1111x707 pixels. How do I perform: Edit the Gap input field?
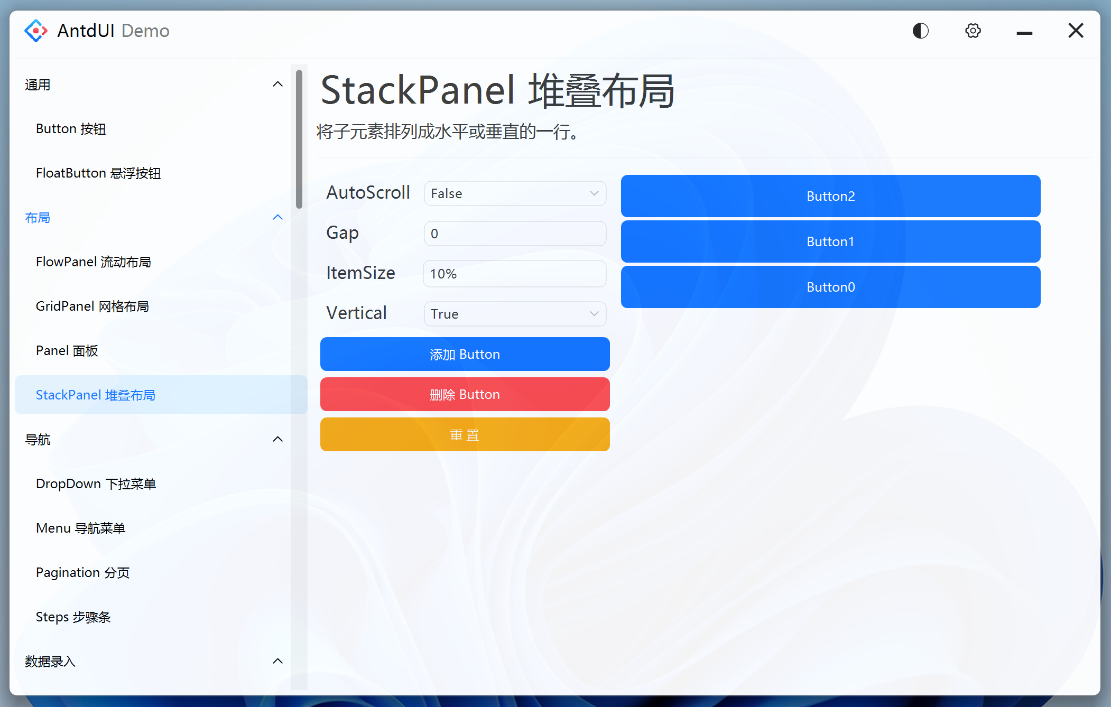click(x=514, y=234)
